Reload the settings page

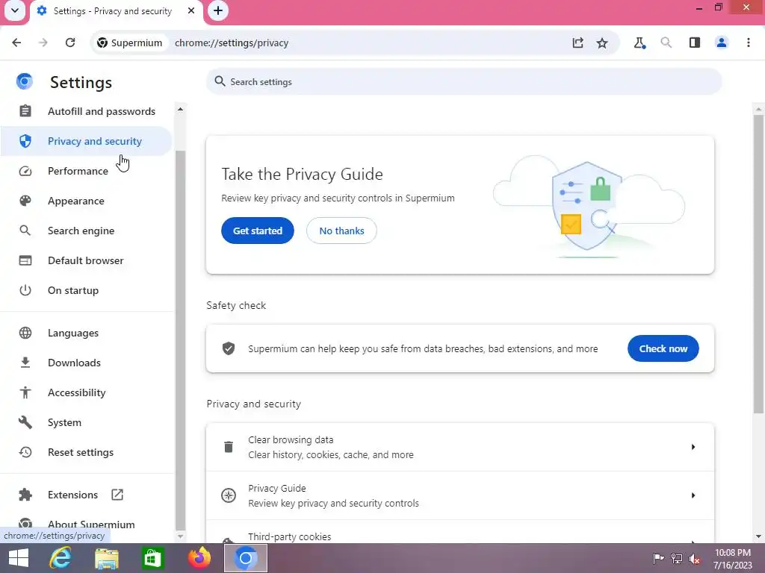click(70, 43)
